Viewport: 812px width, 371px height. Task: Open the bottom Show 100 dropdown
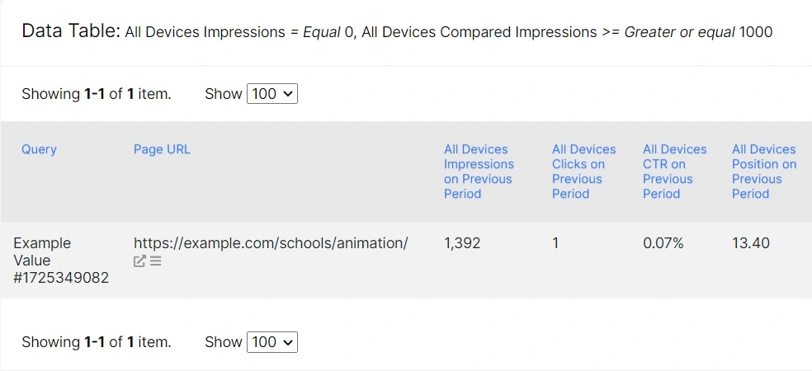pyautogui.click(x=272, y=342)
